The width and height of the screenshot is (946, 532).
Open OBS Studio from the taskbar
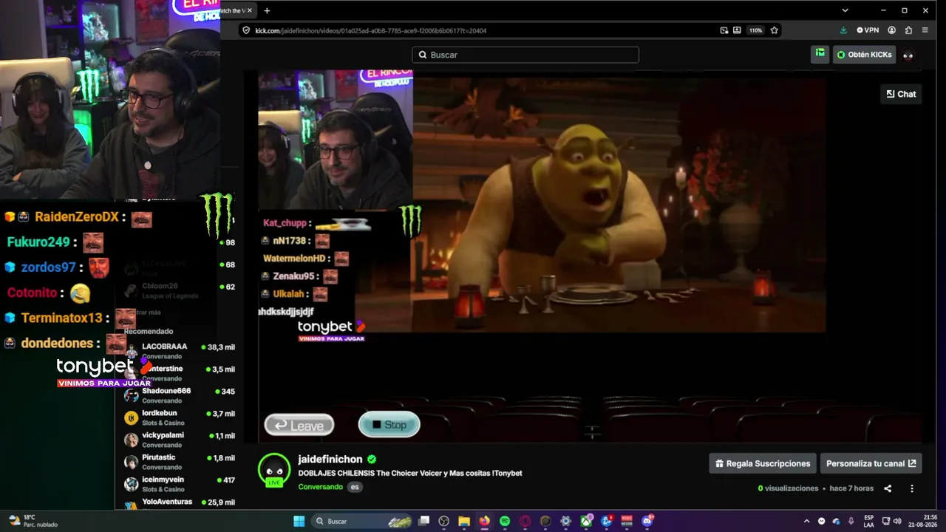[x=444, y=521]
